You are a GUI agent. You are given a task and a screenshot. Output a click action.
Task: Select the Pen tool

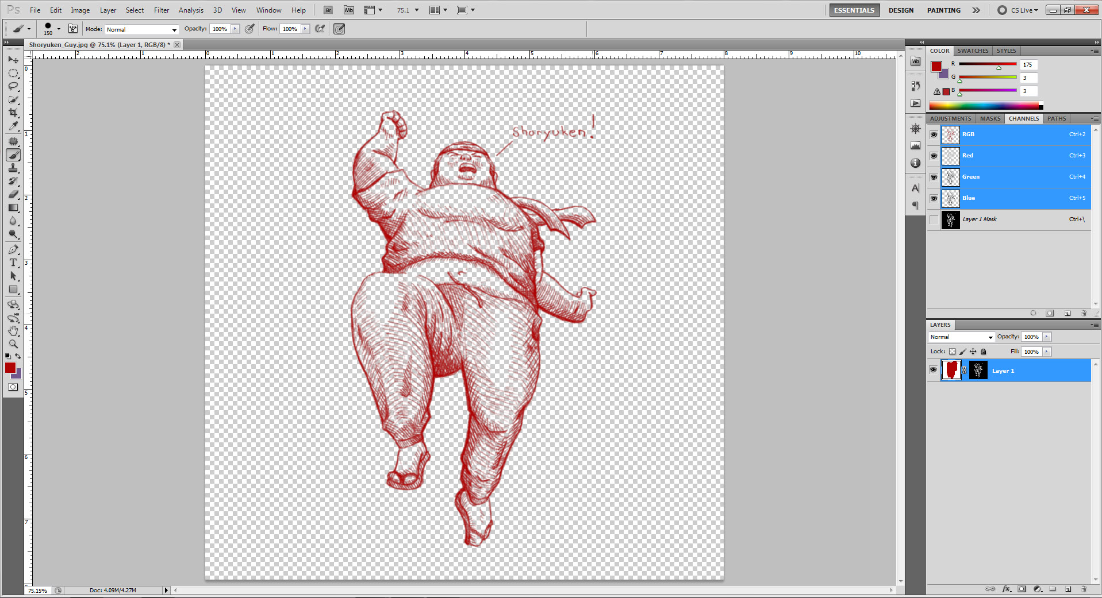[x=13, y=249]
